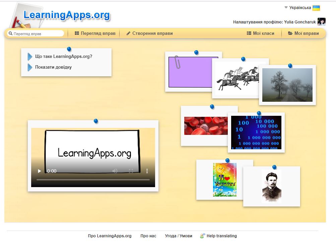Click the search magnifier icon
Viewport: 336px width, 247px height.
[10, 33]
